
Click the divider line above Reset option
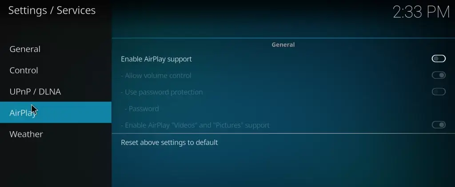(283, 133)
